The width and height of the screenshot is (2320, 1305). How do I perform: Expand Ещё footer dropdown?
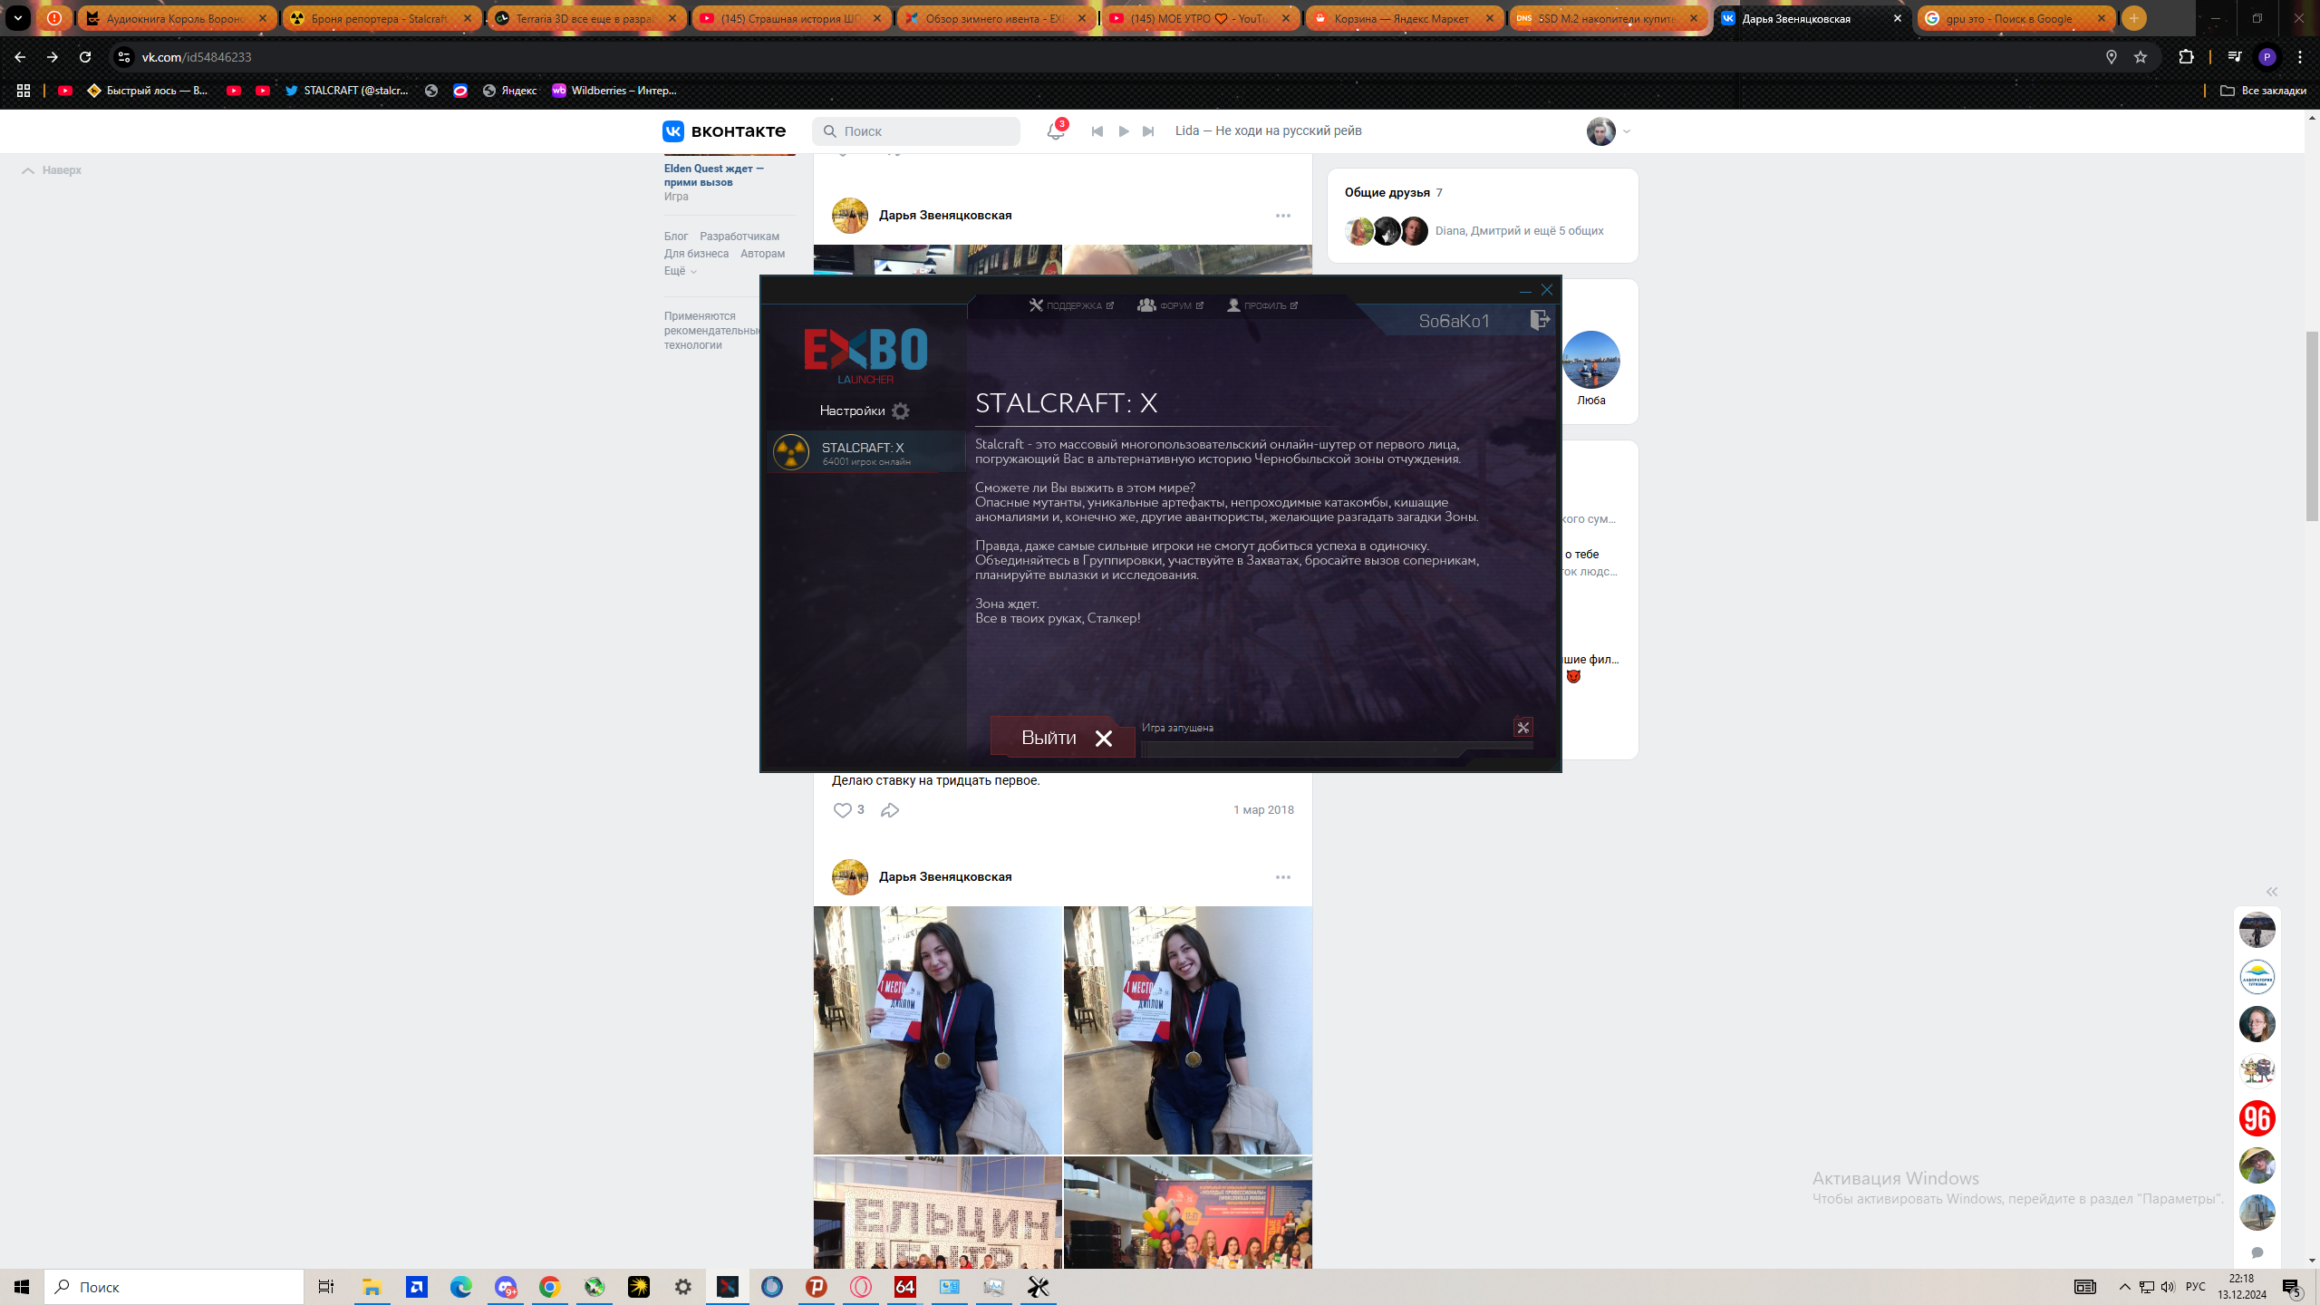pyautogui.click(x=681, y=271)
